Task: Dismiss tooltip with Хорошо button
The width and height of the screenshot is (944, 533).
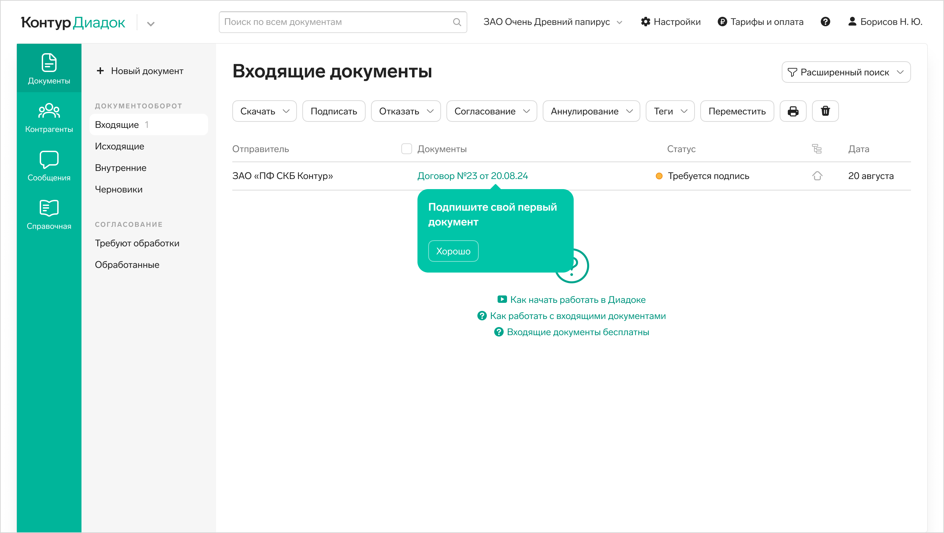Action: coord(453,251)
